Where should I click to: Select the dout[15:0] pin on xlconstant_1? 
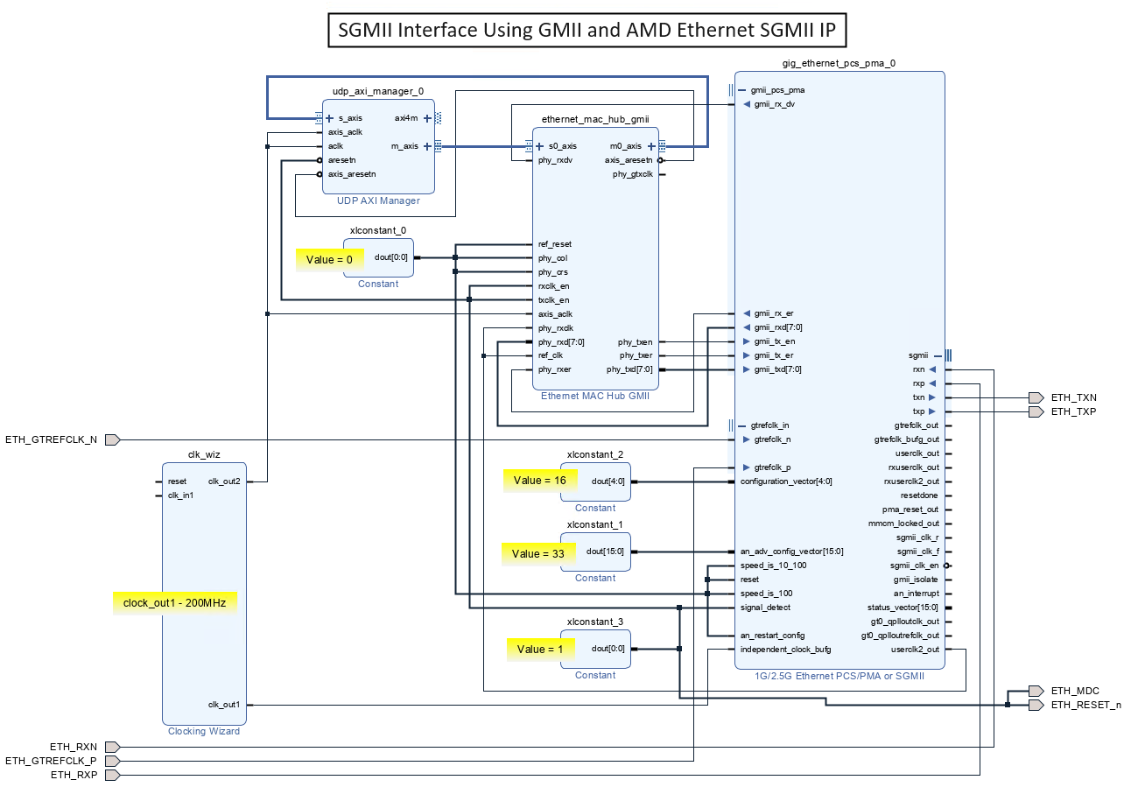pyautogui.click(x=605, y=552)
